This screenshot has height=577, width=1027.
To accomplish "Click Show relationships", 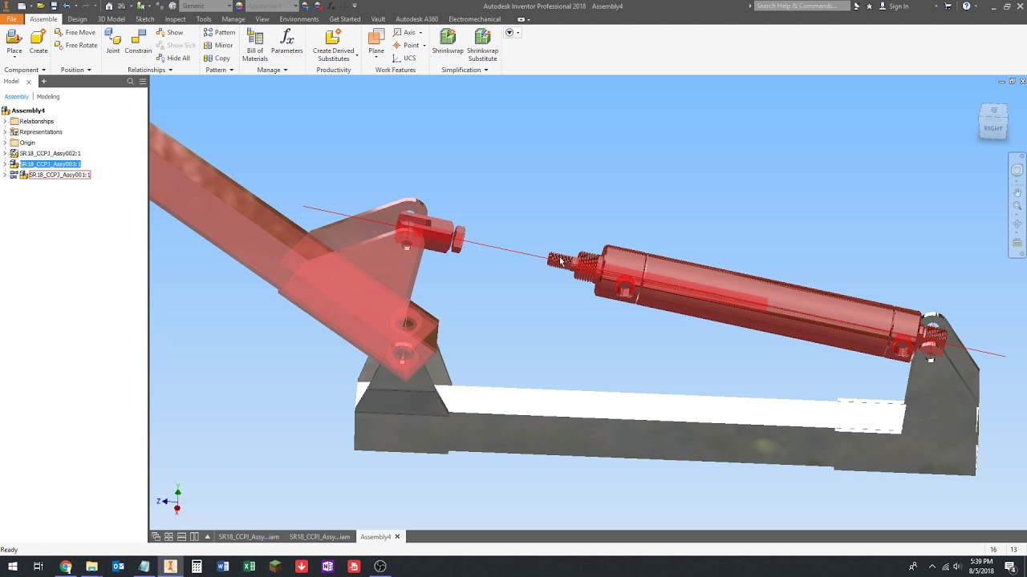I will pyautogui.click(x=169, y=32).
